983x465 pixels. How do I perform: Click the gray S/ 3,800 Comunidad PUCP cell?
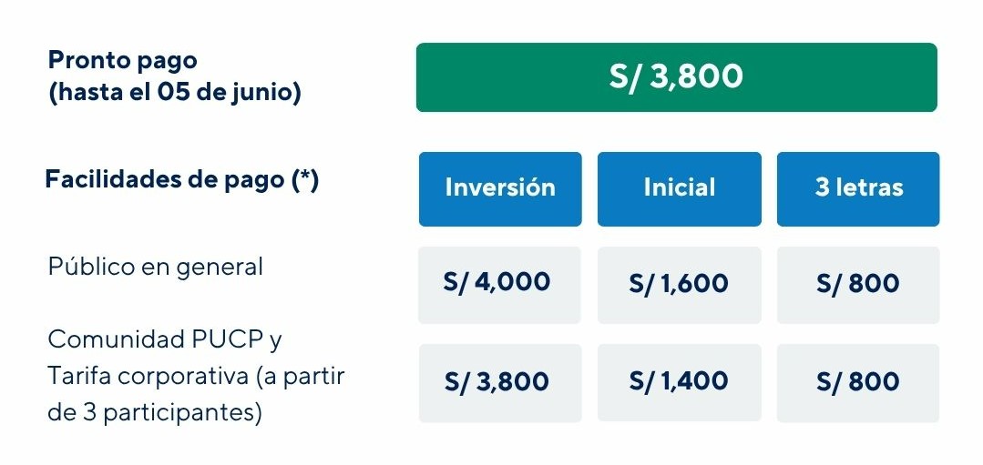tap(499, 382)
